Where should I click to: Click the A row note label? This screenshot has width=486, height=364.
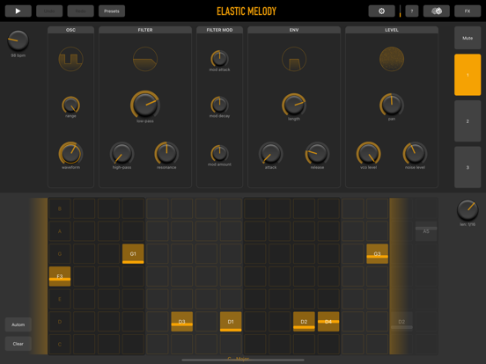coord(60,231)
